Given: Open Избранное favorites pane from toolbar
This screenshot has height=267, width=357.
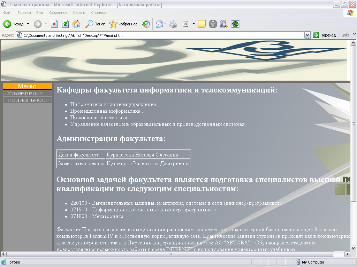Looking at the screenshot, I should 123,24.
